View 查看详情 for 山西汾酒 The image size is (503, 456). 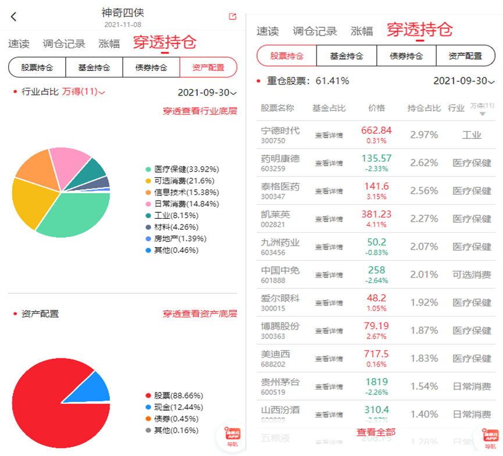329,414
